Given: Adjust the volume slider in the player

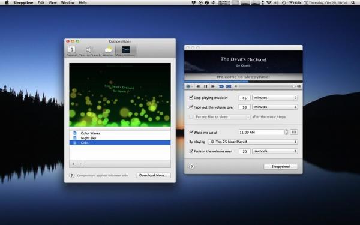Looking at the screenshot, I should tap(267, 86).
